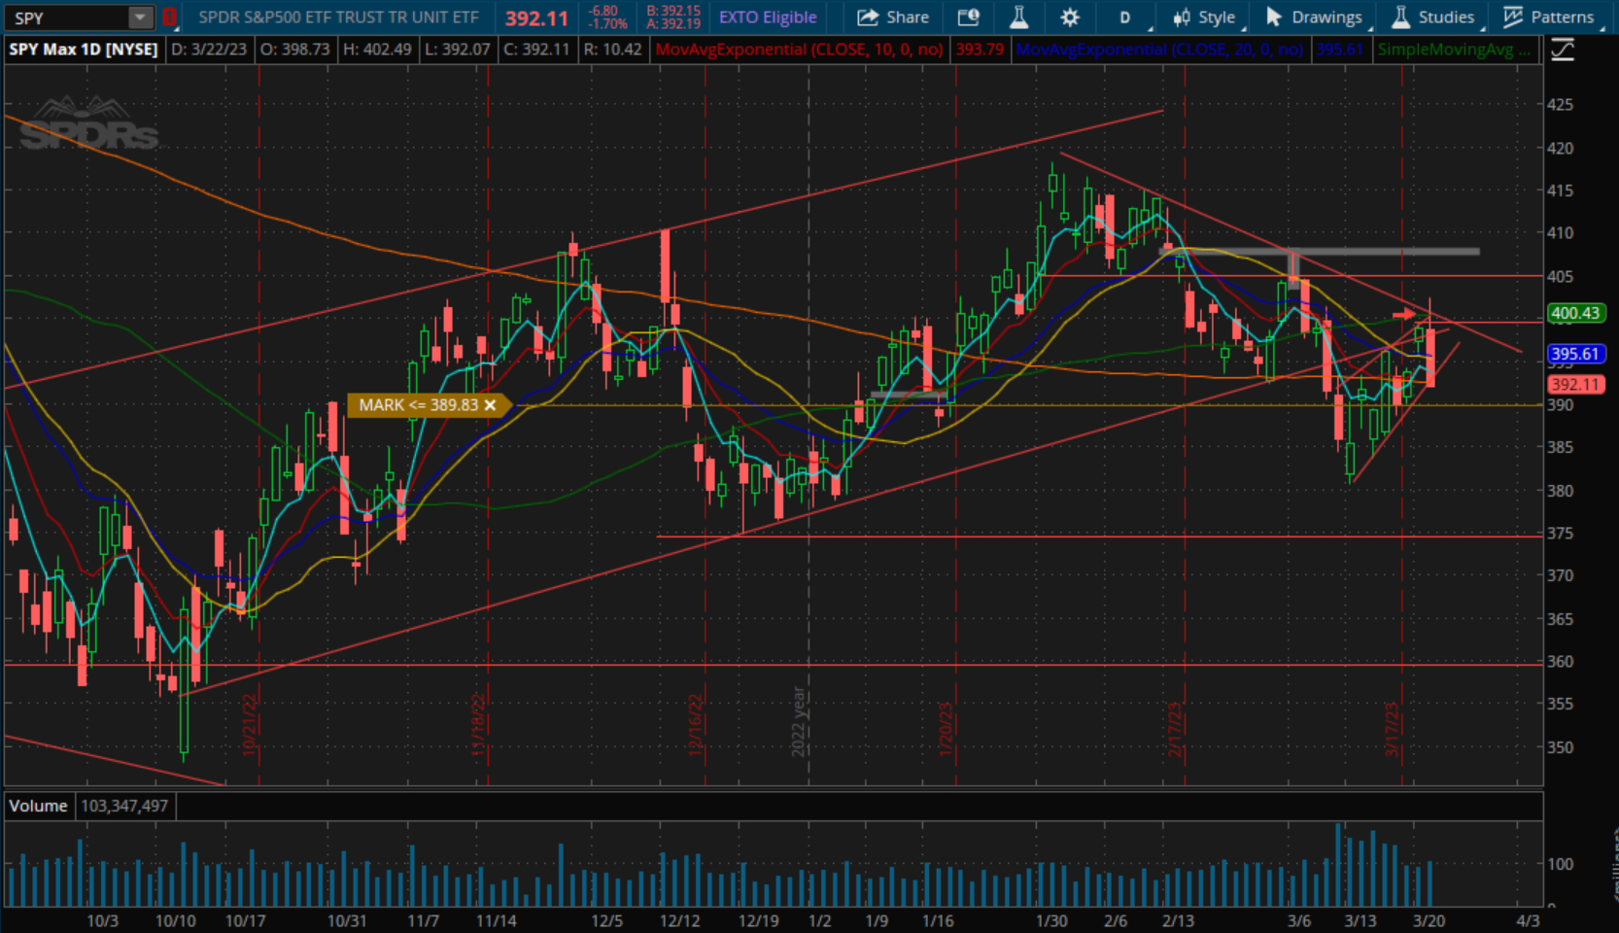Click the SPDR S&P500 ETF TRUST description text
The width and height of the screenshot is (1619, 933).
pos(338,17)
